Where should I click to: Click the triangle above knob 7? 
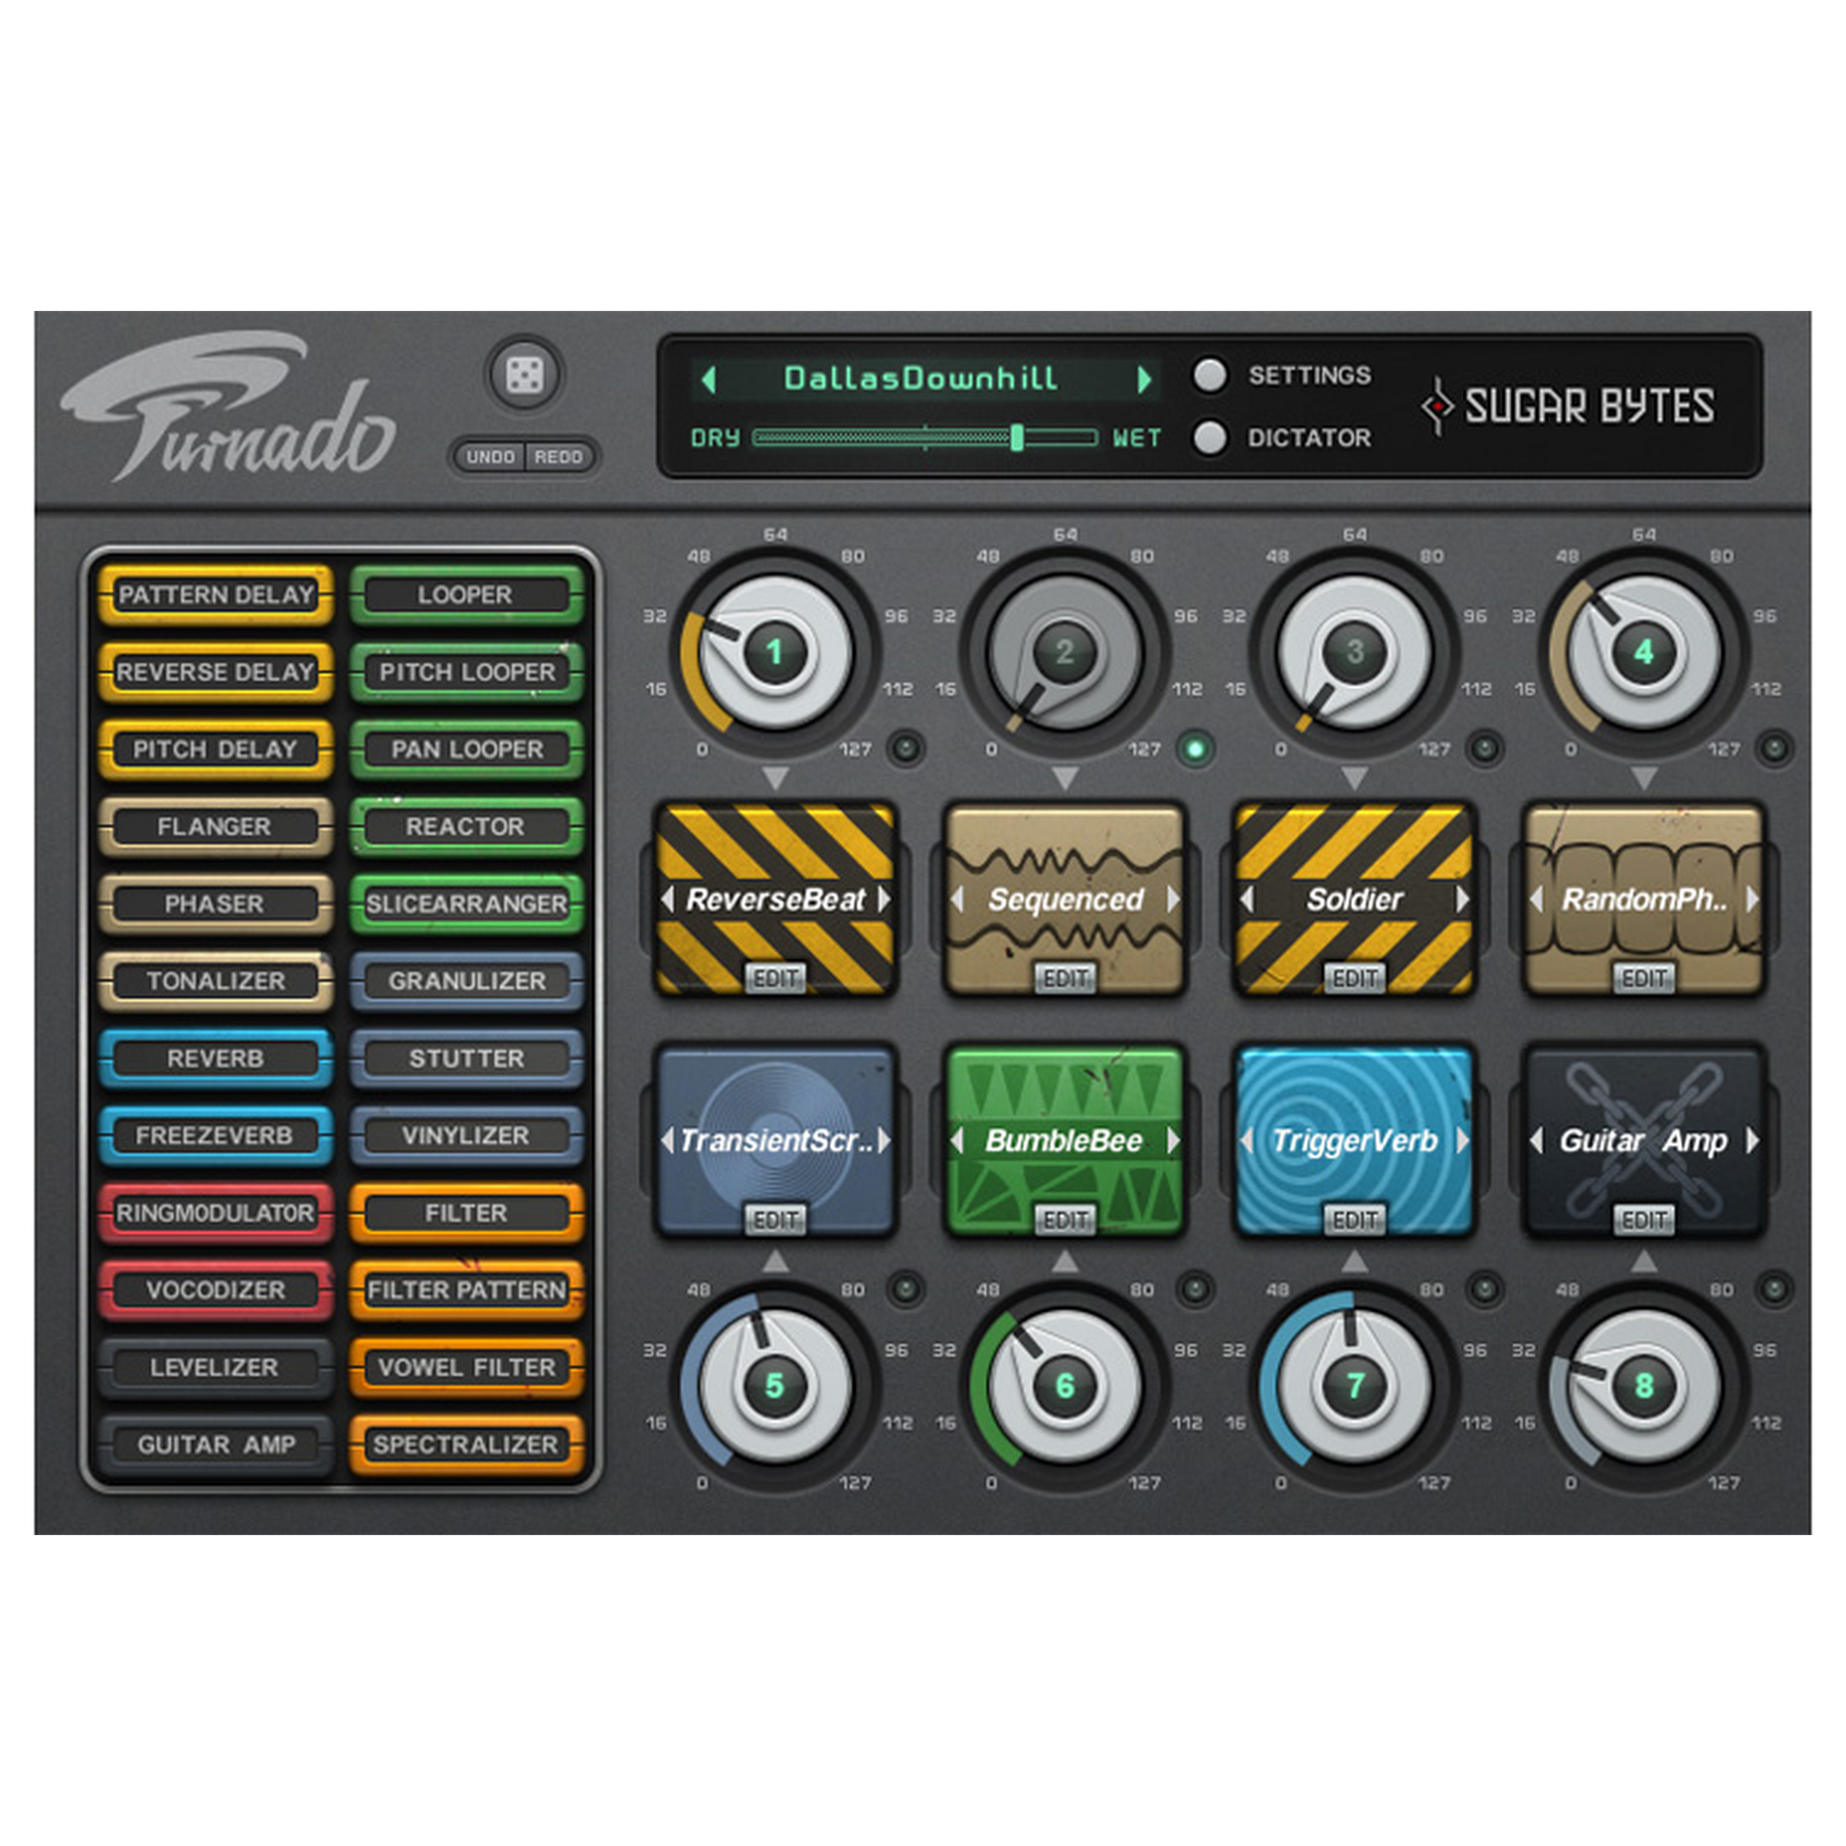(x=1355, y=1263)
